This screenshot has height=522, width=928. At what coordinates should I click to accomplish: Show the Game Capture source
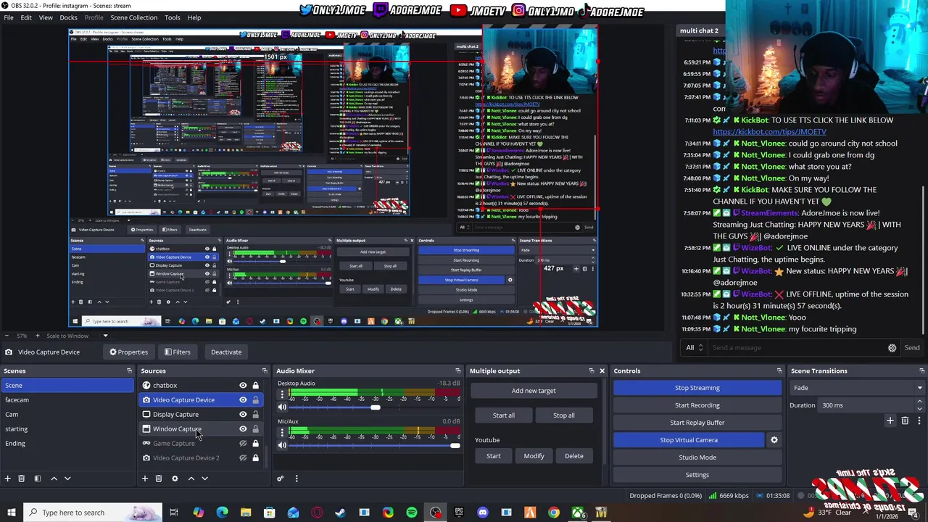[x=243, y=444]
